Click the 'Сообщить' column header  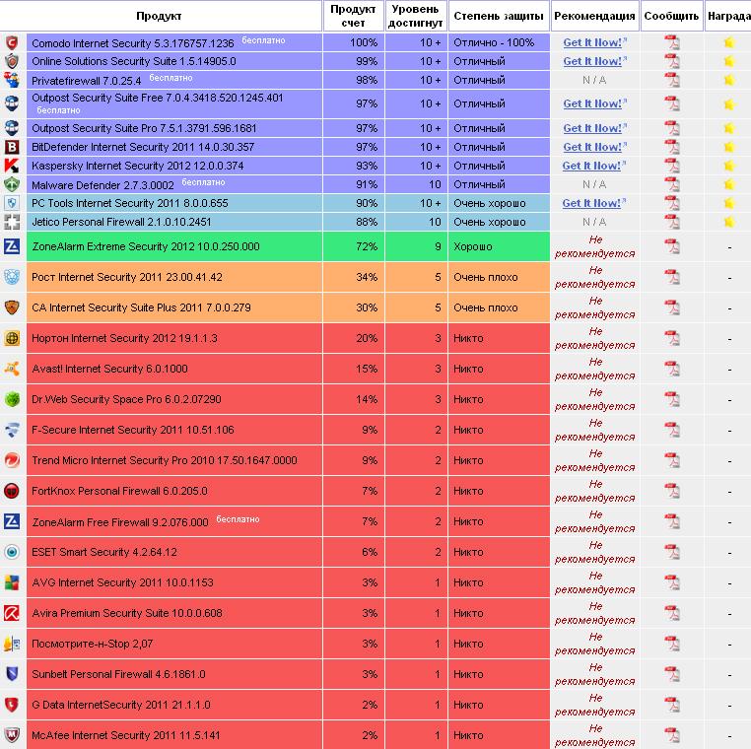tap(671, 16)
